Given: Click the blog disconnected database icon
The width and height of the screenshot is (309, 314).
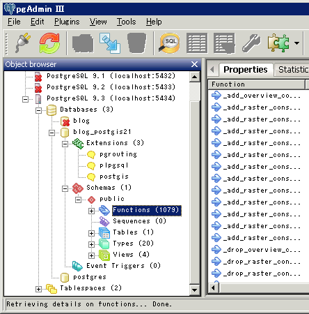Looking at the screenshot, I should 65,121.
